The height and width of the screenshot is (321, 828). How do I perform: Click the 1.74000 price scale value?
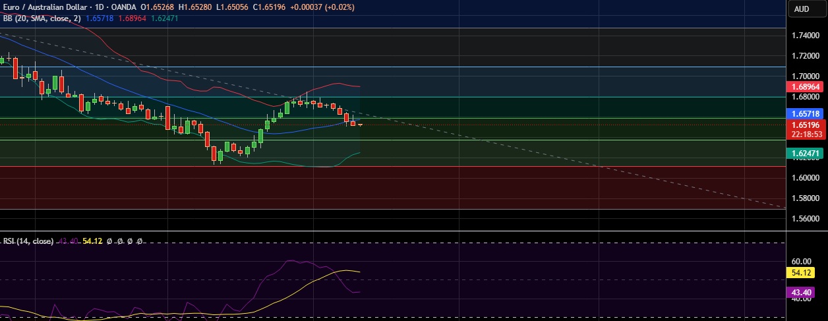pyautogui.click(x=804, y=35)
